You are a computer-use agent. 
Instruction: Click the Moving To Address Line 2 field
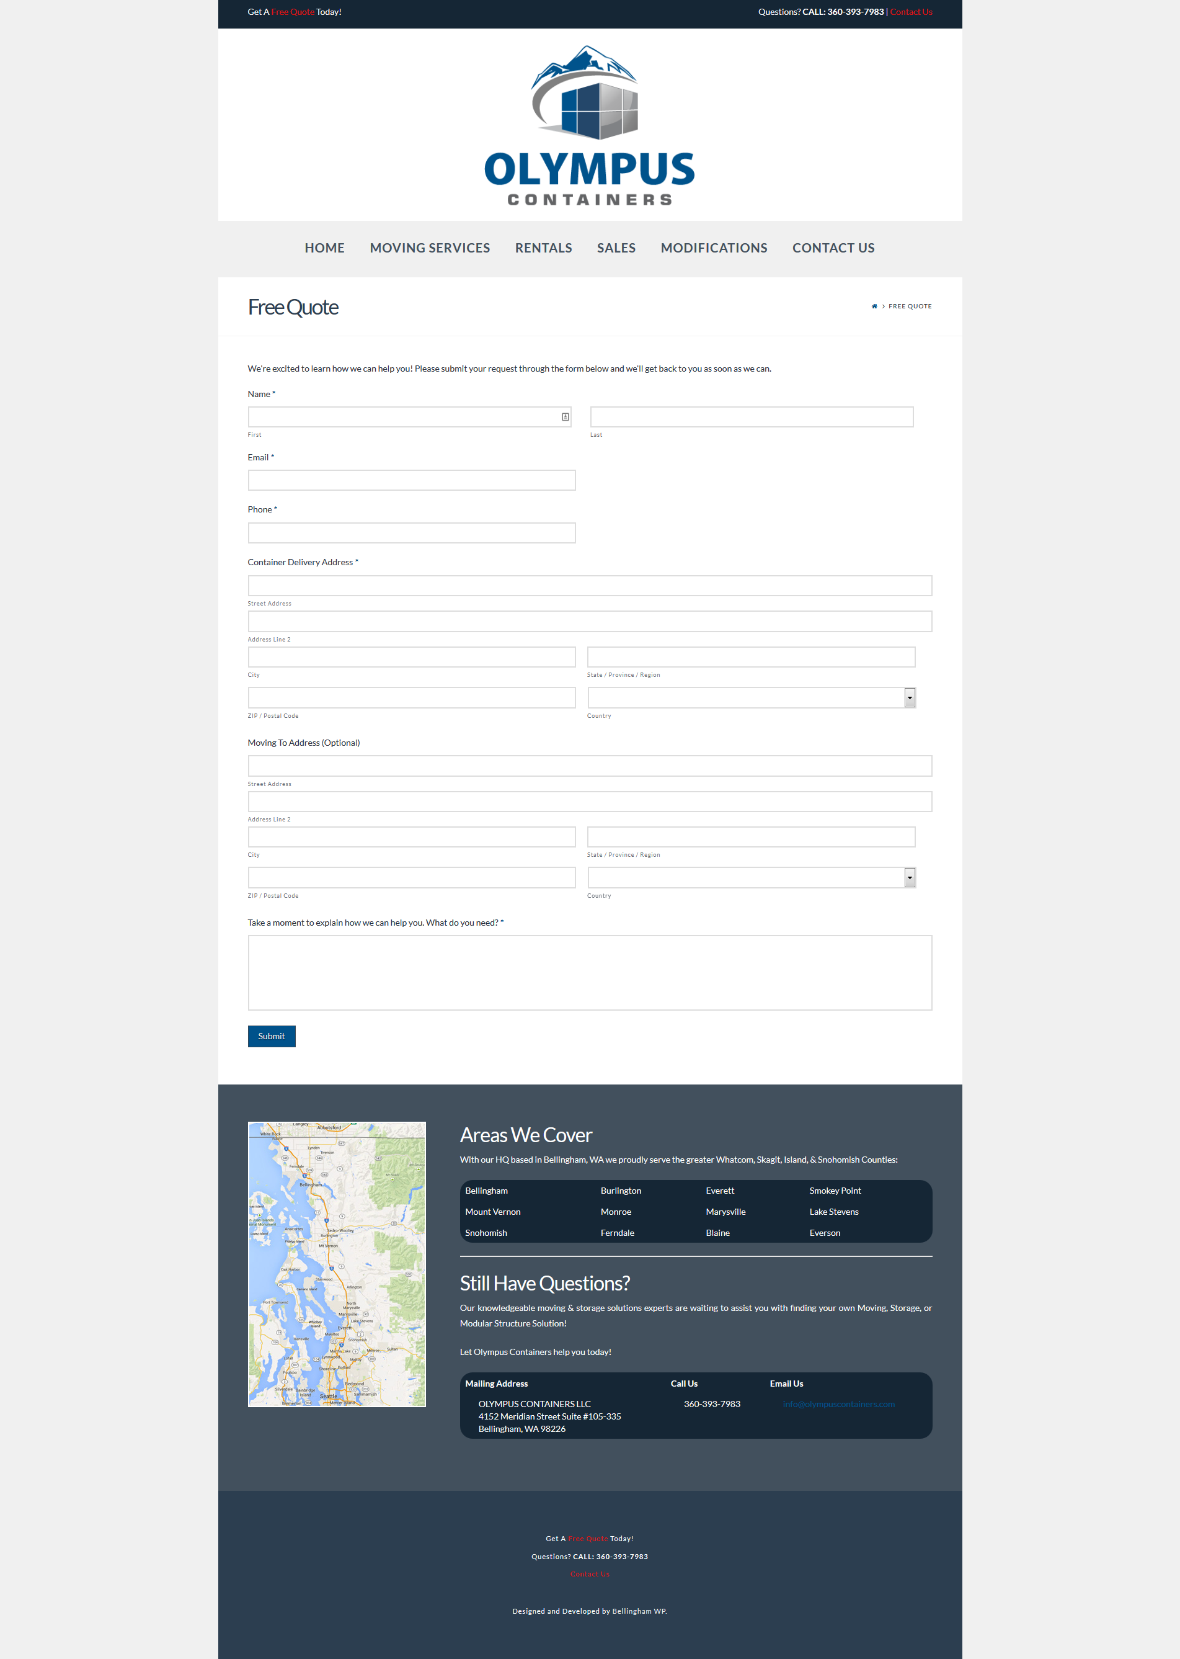(x=589, y=801)
